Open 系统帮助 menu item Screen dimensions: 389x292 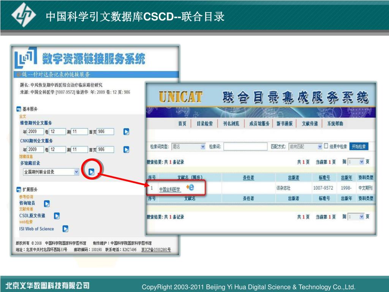(335, 124)
